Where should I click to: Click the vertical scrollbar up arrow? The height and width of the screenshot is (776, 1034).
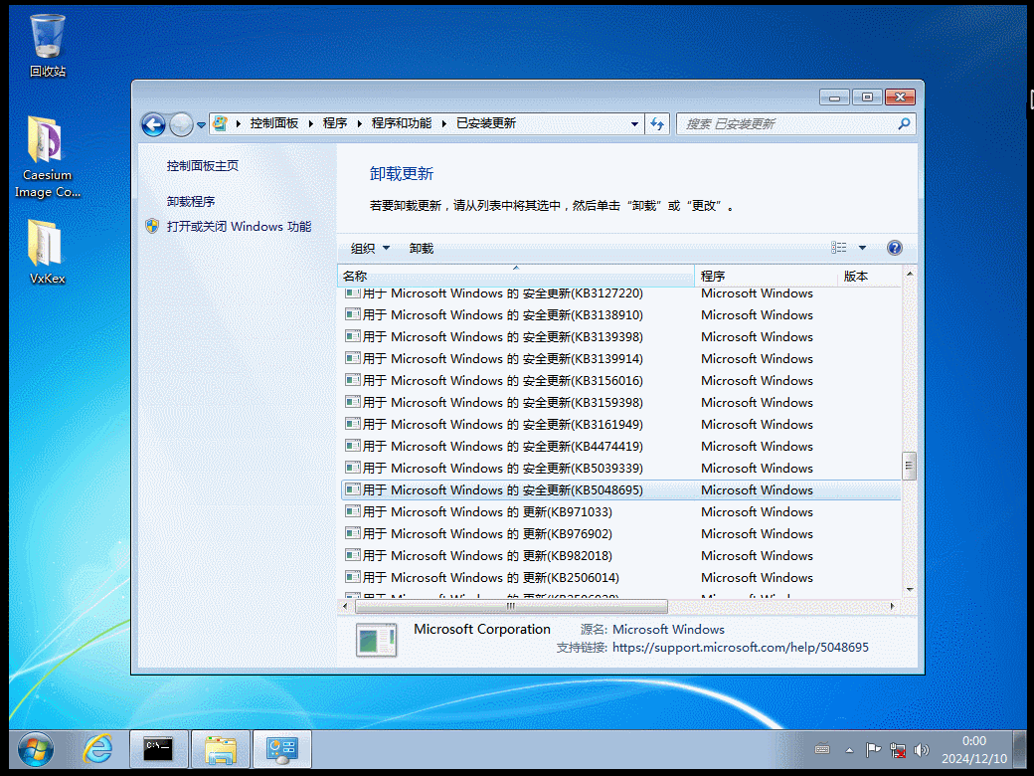click(910, 274)
